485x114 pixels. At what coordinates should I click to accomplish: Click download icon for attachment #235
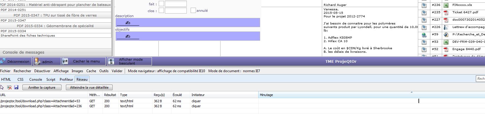click(x=424, y=13)
